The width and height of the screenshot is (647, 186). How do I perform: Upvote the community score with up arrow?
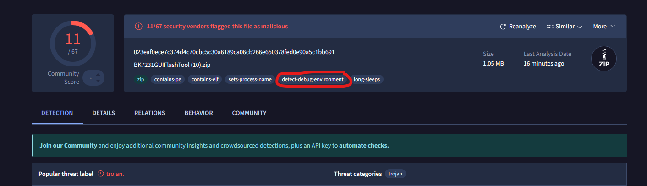pyautogui.click(x=98, y=75)
